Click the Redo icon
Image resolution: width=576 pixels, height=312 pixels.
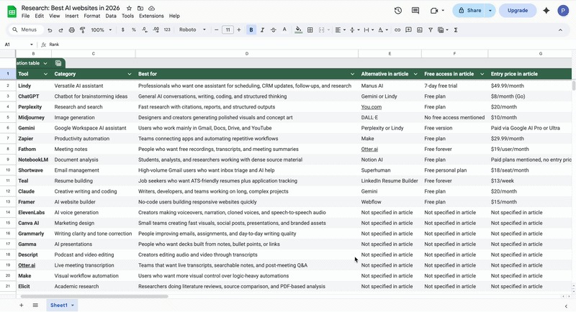pyautogui.click(x=60, y=30)
